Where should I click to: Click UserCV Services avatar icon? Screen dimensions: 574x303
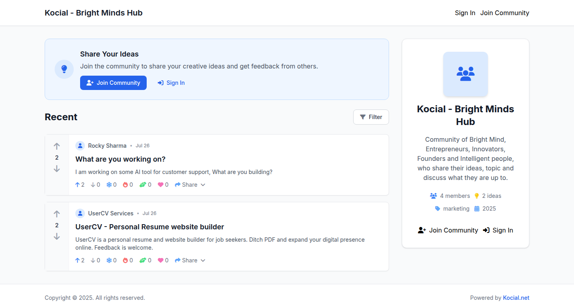point(80,213)
